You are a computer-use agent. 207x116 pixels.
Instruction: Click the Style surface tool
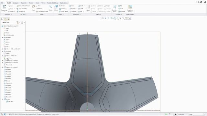121,9
